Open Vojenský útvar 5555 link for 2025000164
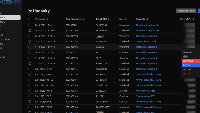The height and width of the screenshot is (113, 200). coord(146,91)
